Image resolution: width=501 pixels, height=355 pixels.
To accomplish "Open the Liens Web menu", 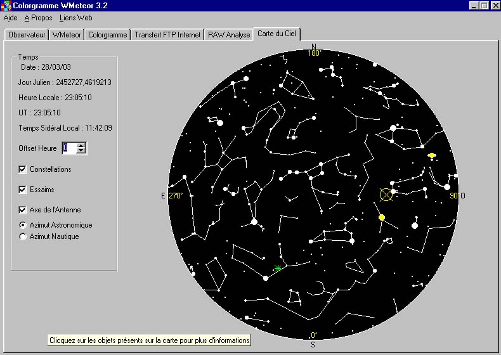I will pyautogui.click(x=75, y=18).
